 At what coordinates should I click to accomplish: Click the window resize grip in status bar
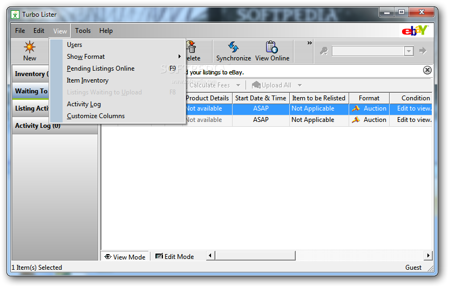pyautogui.click(x=431, y=268)
